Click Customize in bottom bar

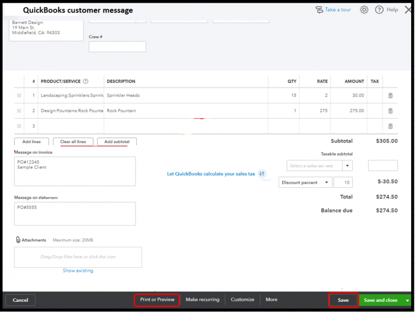[x=243, y=300]
